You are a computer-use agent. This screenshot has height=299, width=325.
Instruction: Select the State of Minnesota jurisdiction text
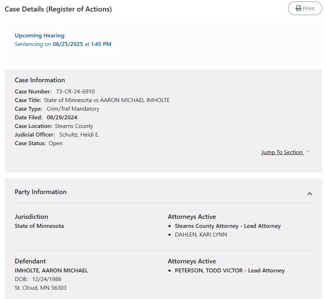[x=39, y=226]
